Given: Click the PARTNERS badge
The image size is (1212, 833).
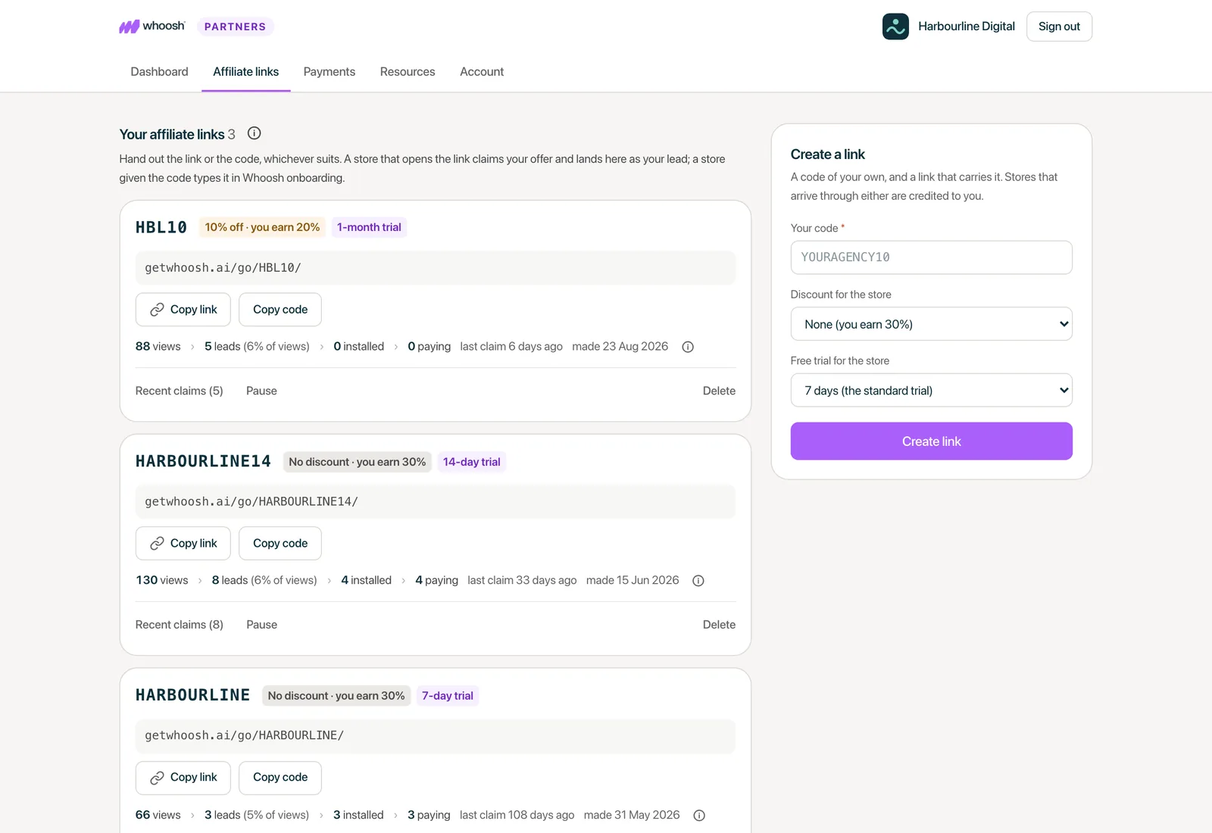Looking at the screenshot, I should 236,27.
